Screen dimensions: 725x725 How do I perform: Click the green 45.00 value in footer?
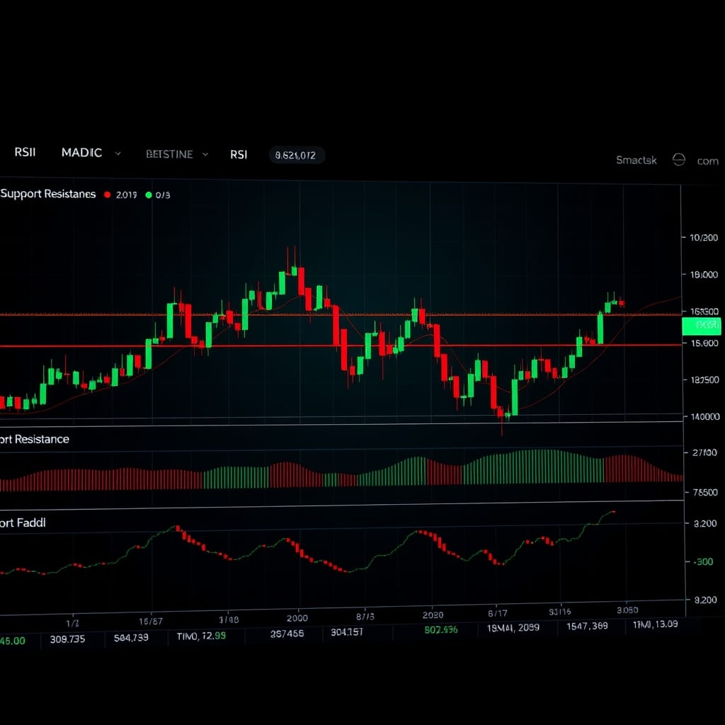click(x=13, y=641)
